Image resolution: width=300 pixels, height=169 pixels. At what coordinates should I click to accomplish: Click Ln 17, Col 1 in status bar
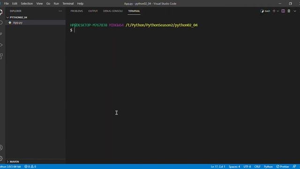[218, 167]
